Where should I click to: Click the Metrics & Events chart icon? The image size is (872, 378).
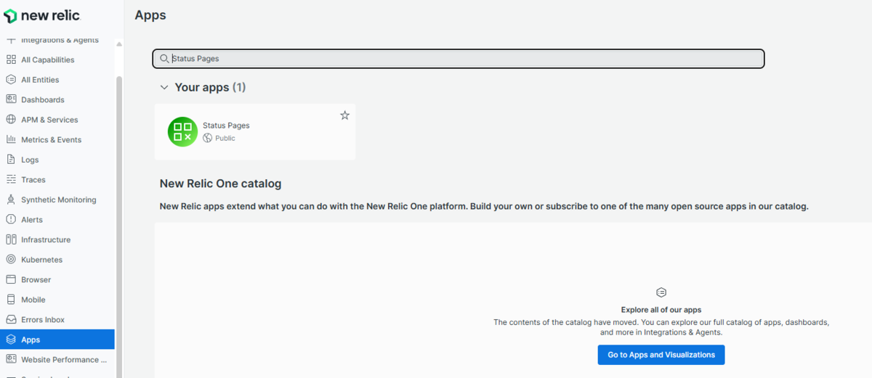(x=11, y=139)
